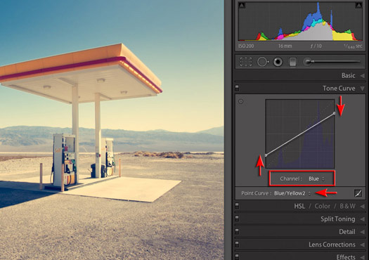The image size is (369, 260).
Task: Click the ISO 200 readout
Action: click(x=246, y=46)
